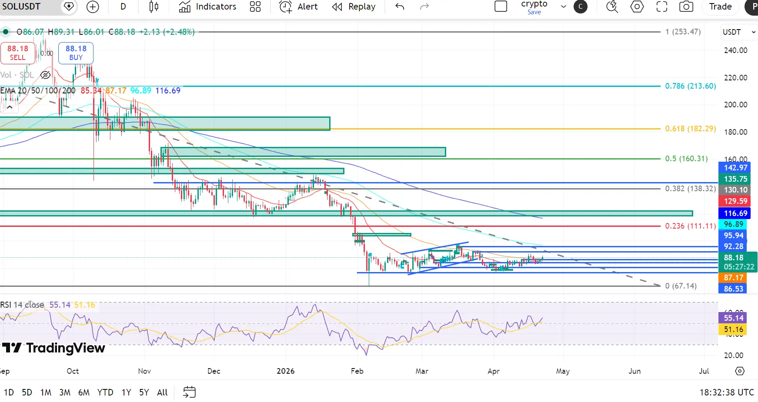Open the Indicators dialog
The image size is (758, 402).
(x=207, y=7)
